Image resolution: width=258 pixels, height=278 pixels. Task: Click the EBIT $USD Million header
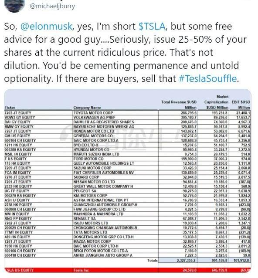click(x=241, y=105)
